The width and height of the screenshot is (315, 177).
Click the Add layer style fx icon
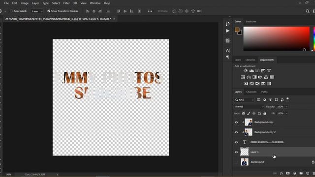pos(282,173)
